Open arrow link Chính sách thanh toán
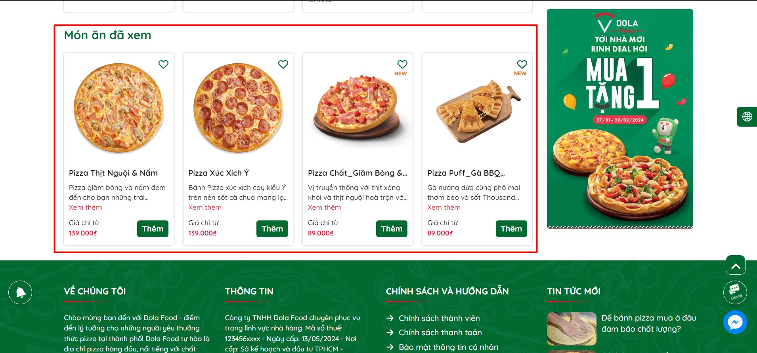Image resolution: width=757 pixels, height=353 pixels. click(434, 332)
